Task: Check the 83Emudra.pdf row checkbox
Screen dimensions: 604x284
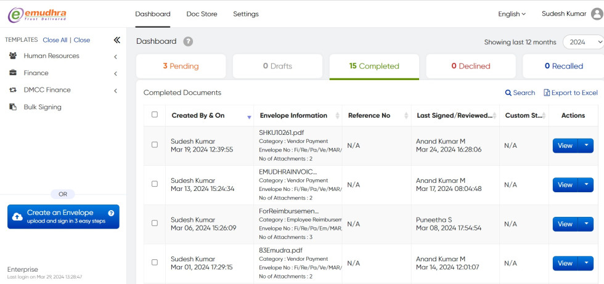Action: 155,263
